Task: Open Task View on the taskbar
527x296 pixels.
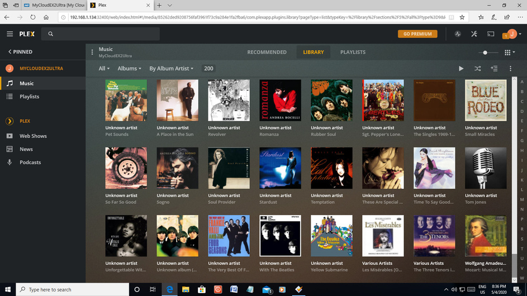Action: point(153,289)
